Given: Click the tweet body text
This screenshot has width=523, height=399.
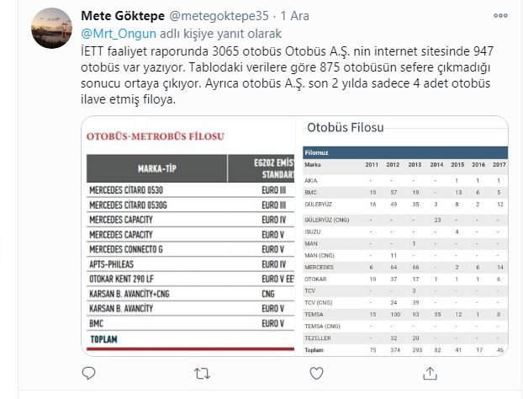Looking at the screenshot, I should (286, 75).
